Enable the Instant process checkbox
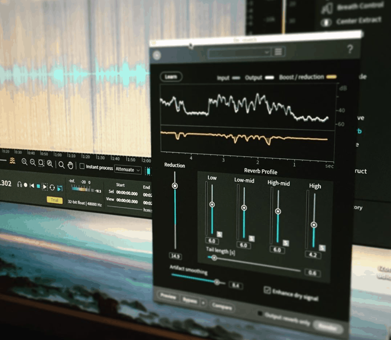 tap(82, 166)
